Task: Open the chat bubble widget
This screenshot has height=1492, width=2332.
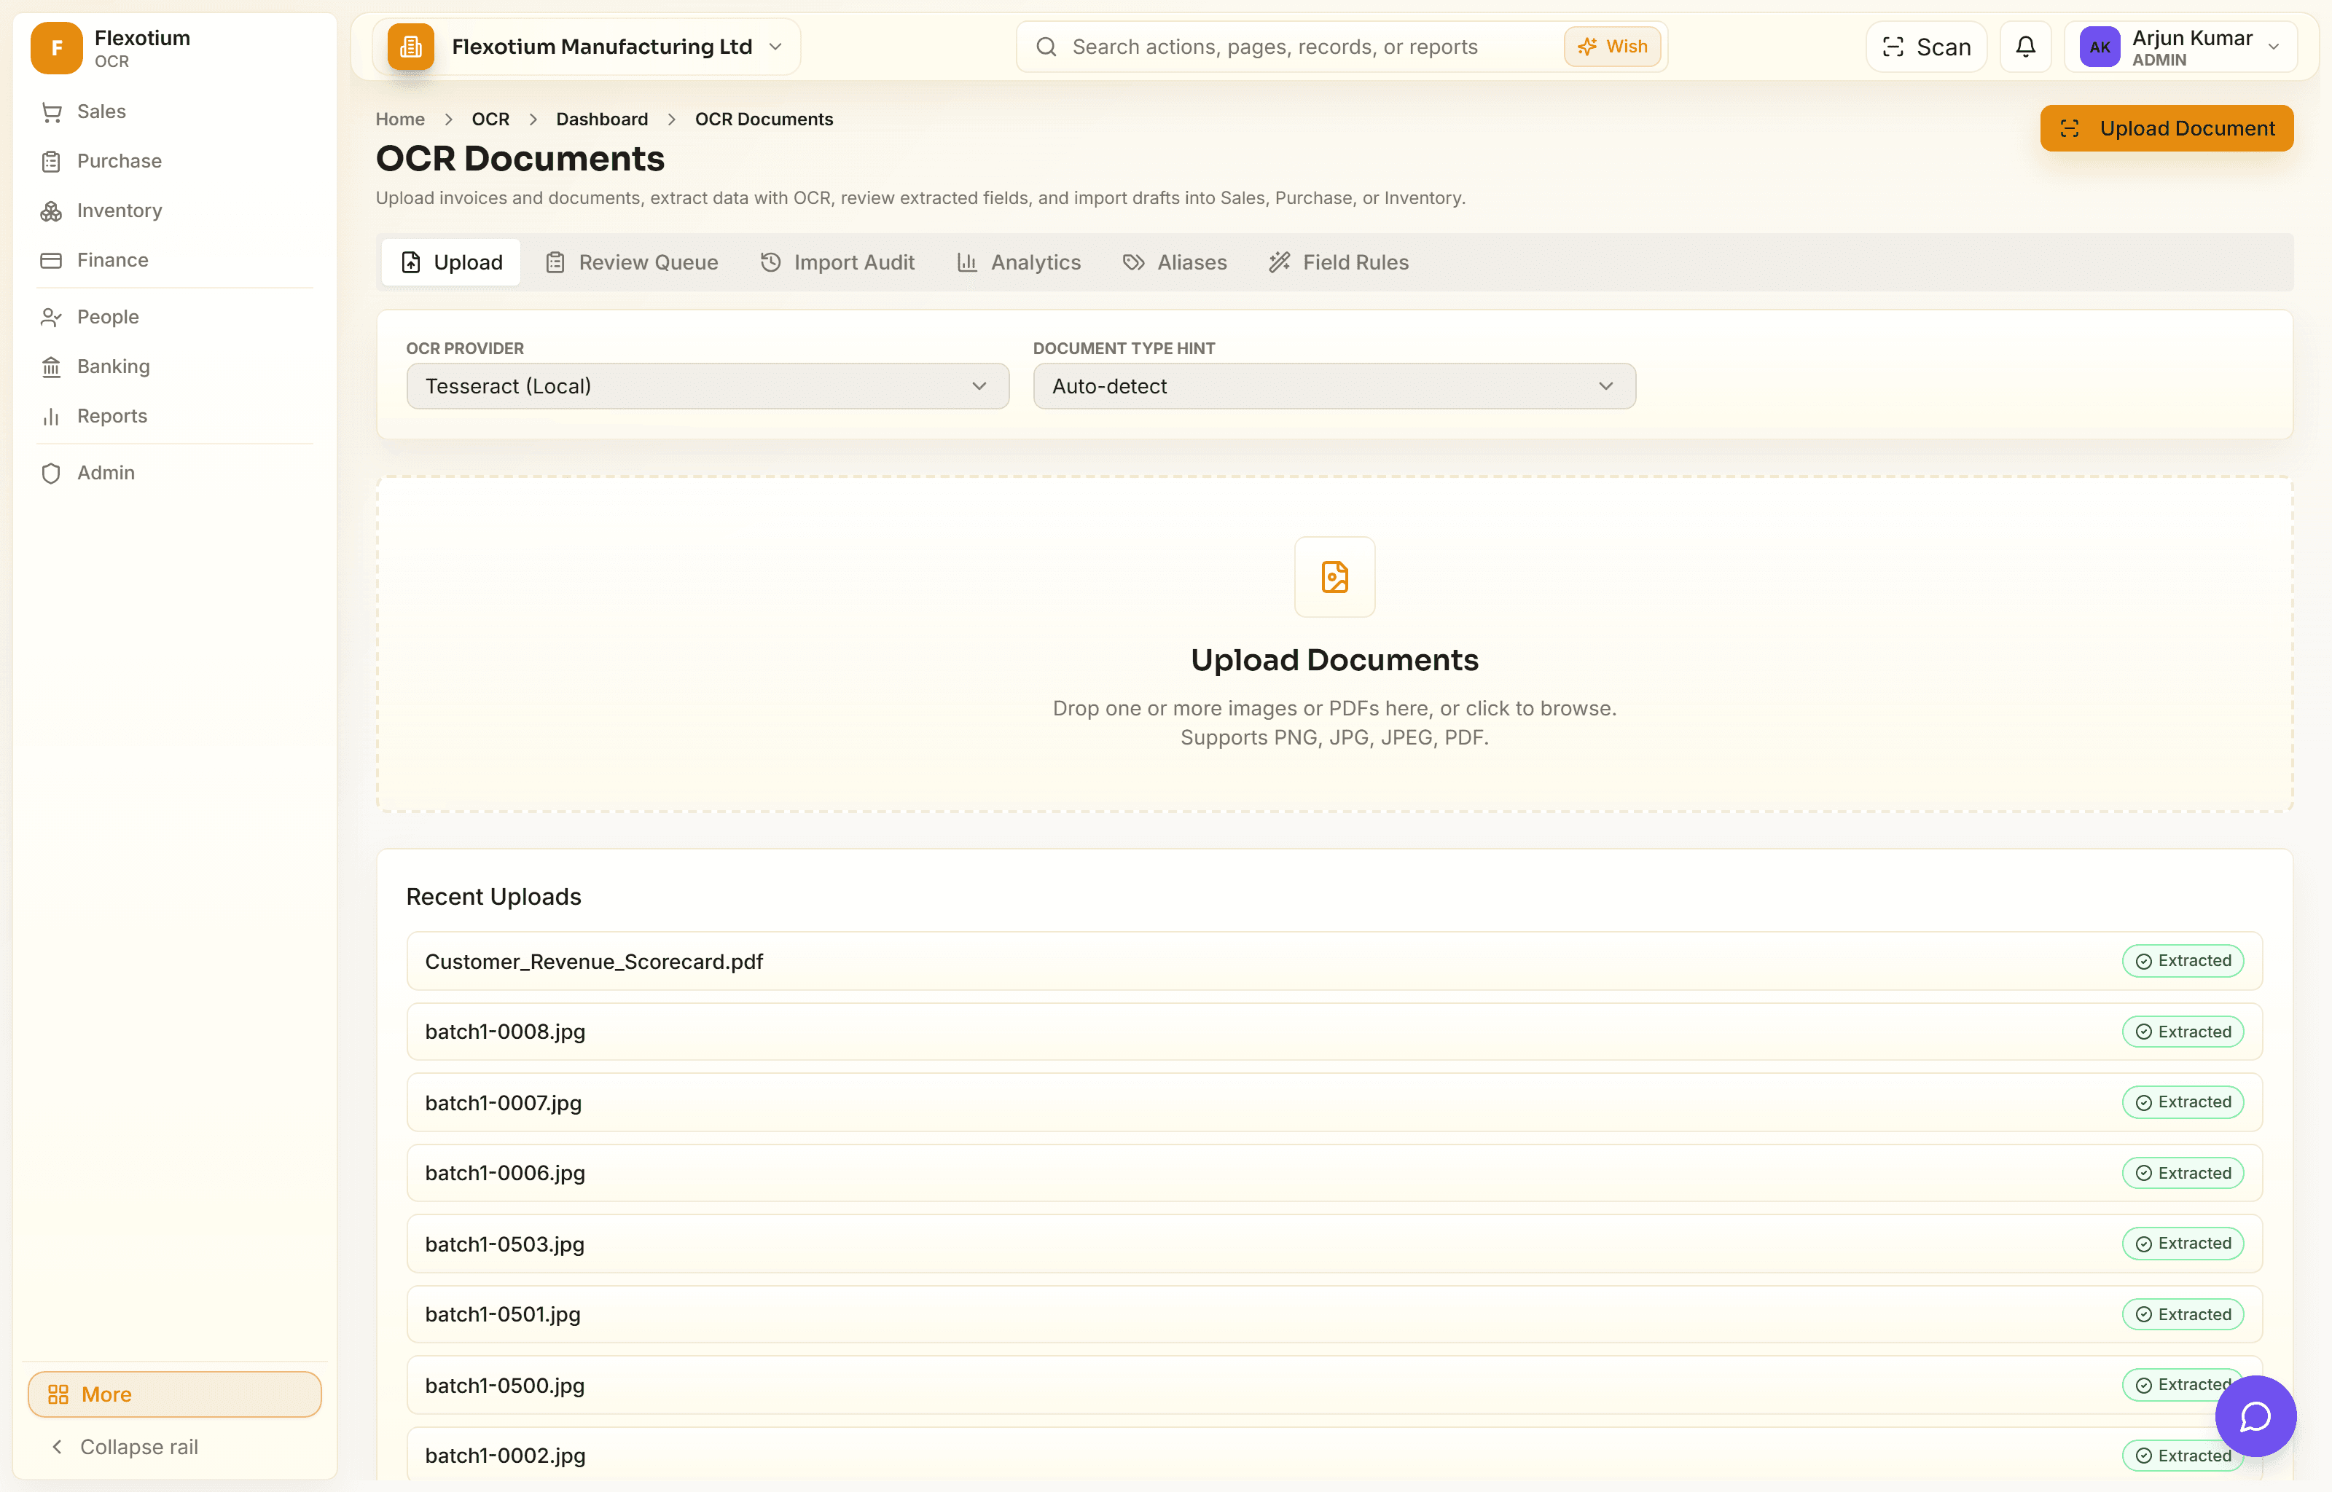Action: [2255, 1416]
